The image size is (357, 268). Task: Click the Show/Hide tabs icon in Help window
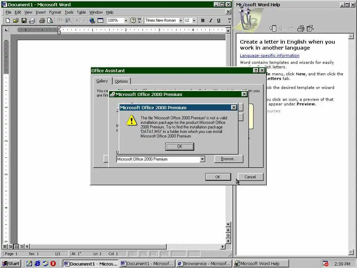273,28
